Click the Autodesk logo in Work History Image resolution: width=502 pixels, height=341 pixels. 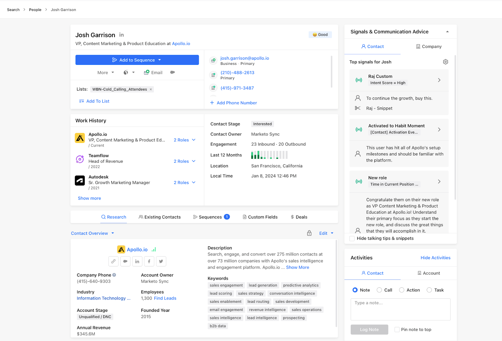coord(80,181)
